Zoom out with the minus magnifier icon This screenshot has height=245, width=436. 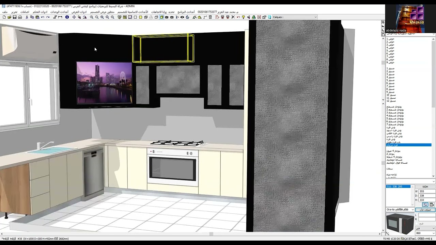tap(97, 17)
